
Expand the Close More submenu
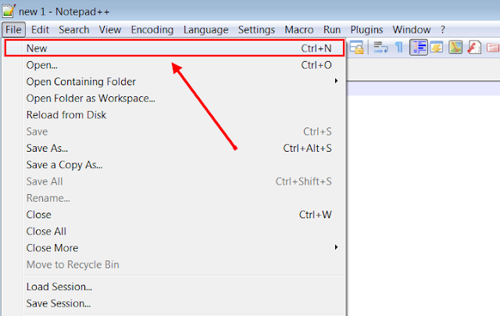175,248
